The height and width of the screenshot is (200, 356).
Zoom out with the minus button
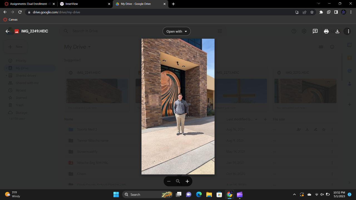click(169, 181)
